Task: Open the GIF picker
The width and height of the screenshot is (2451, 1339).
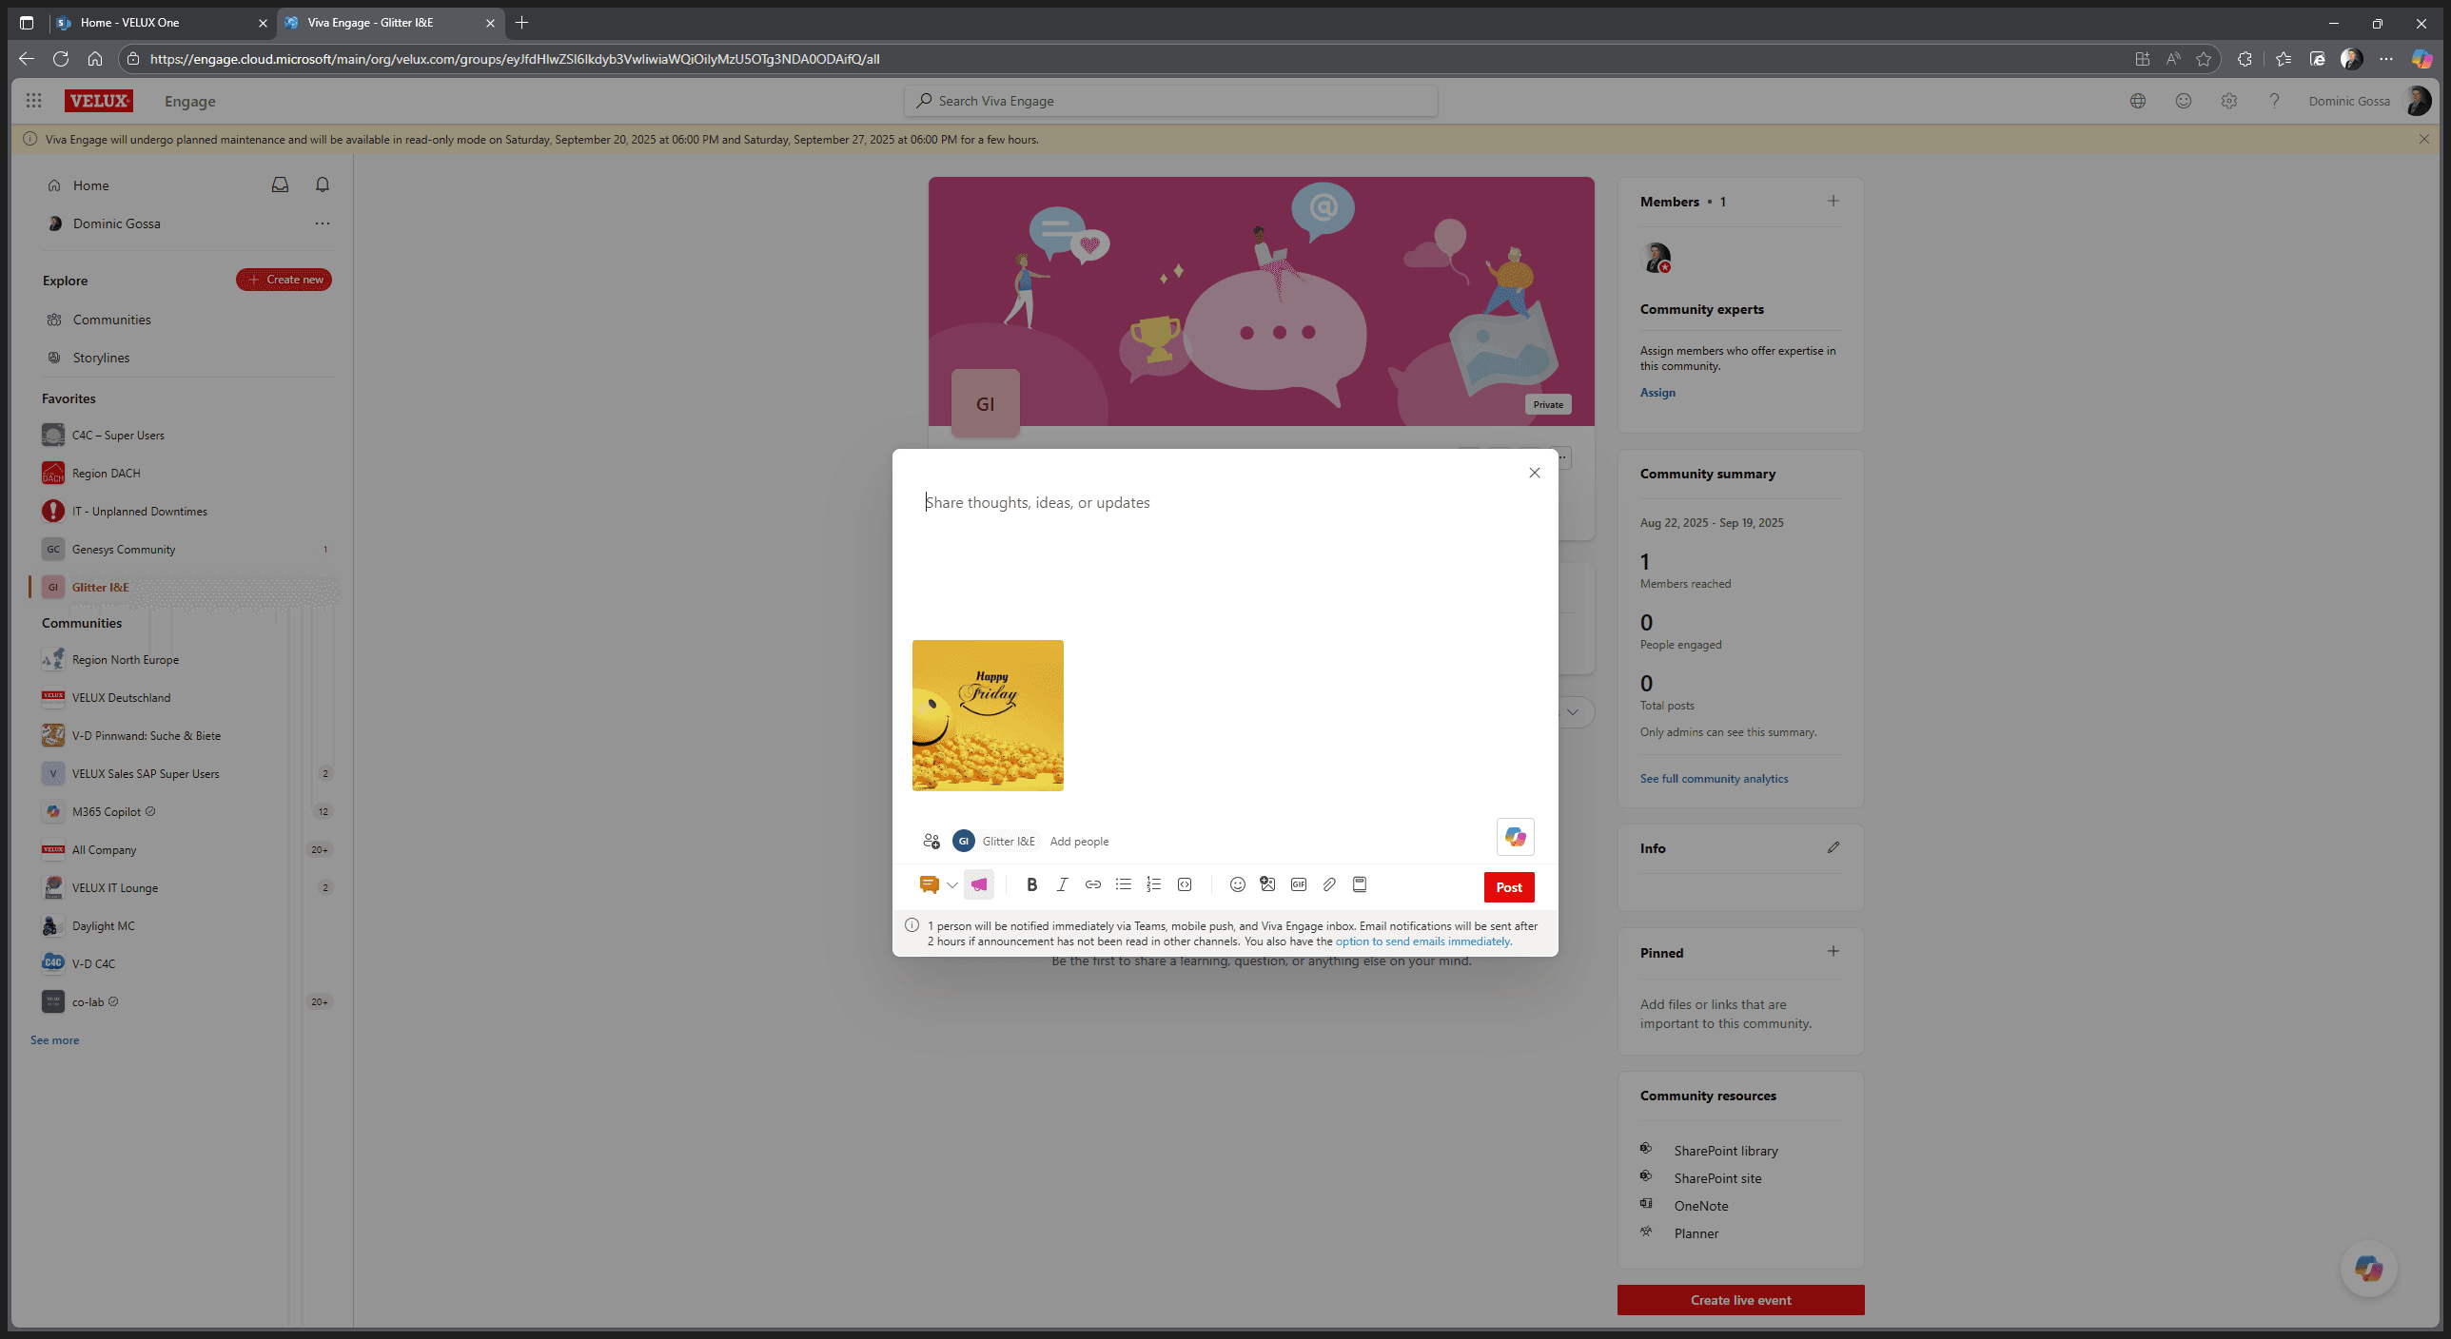Action: tap(1298, 884)
